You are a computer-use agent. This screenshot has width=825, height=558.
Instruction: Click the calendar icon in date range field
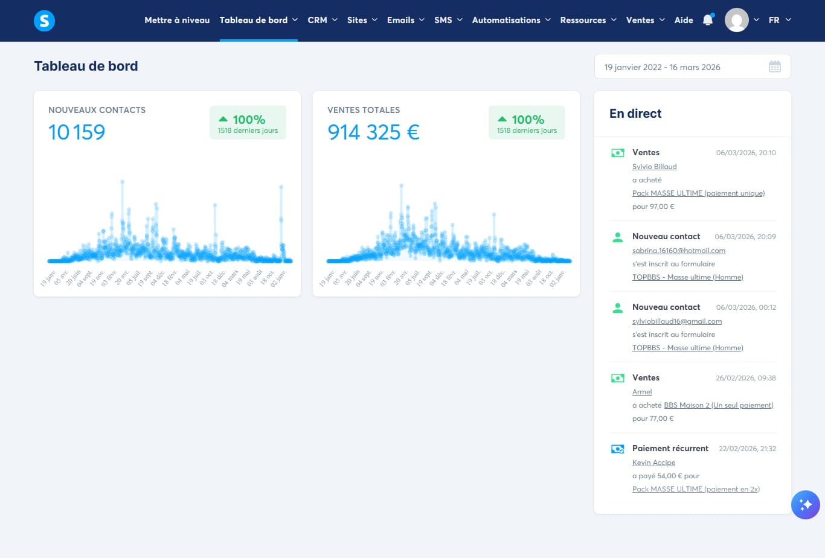774,67
